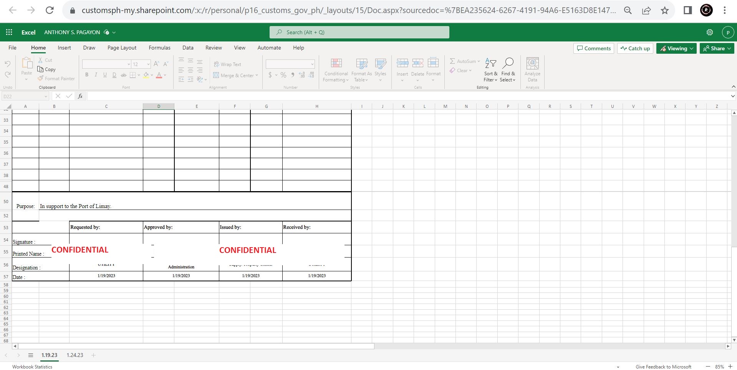The width and height of the screenshot is (737, 370).
Task: Switch to sheet tab 1.24.23
Action: tap(75, 355)
